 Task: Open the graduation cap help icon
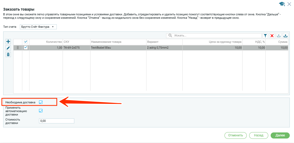click(282, 4)
